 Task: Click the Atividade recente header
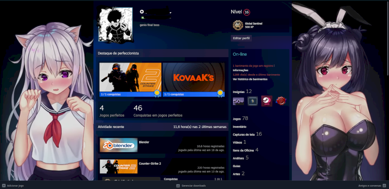pyautogui.click(x=111, y=126)
